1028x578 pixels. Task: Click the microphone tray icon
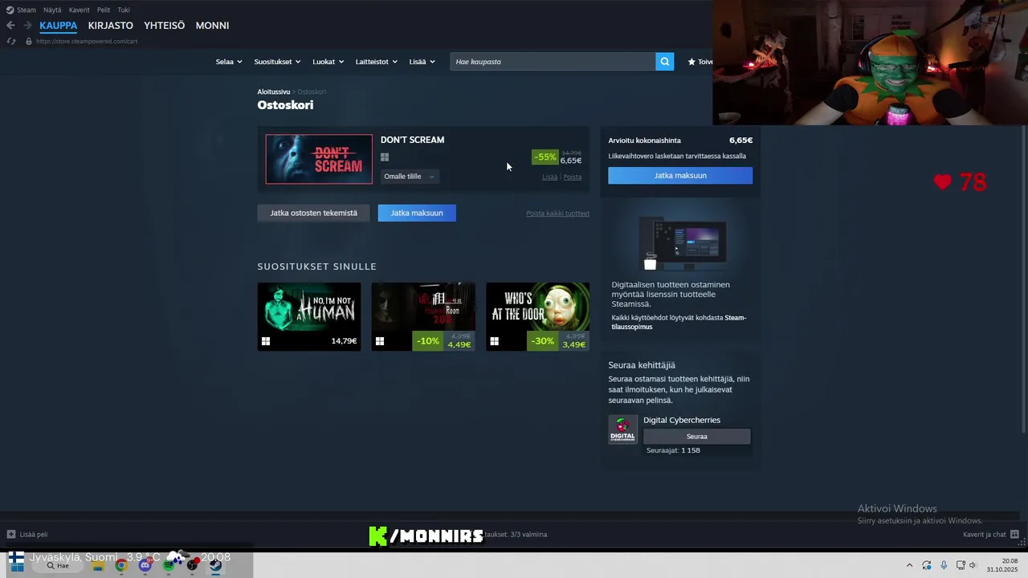(944, 565)
